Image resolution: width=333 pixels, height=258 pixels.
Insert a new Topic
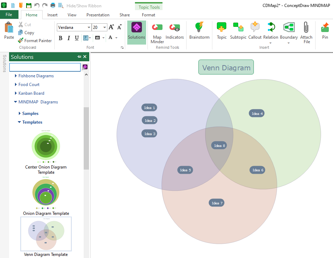(x=221, y=31)
